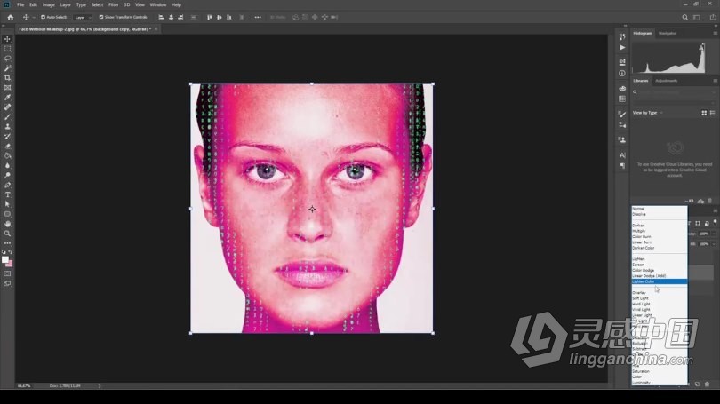Open the Auto-Select Layer dropdown

coord(84,18)
